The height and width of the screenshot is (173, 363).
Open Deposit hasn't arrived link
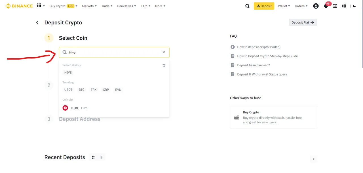click(254, 65)
